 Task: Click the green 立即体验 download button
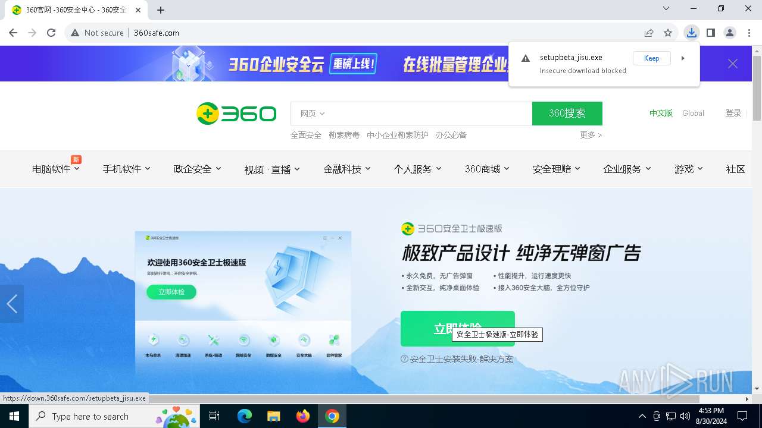[457, 328]
